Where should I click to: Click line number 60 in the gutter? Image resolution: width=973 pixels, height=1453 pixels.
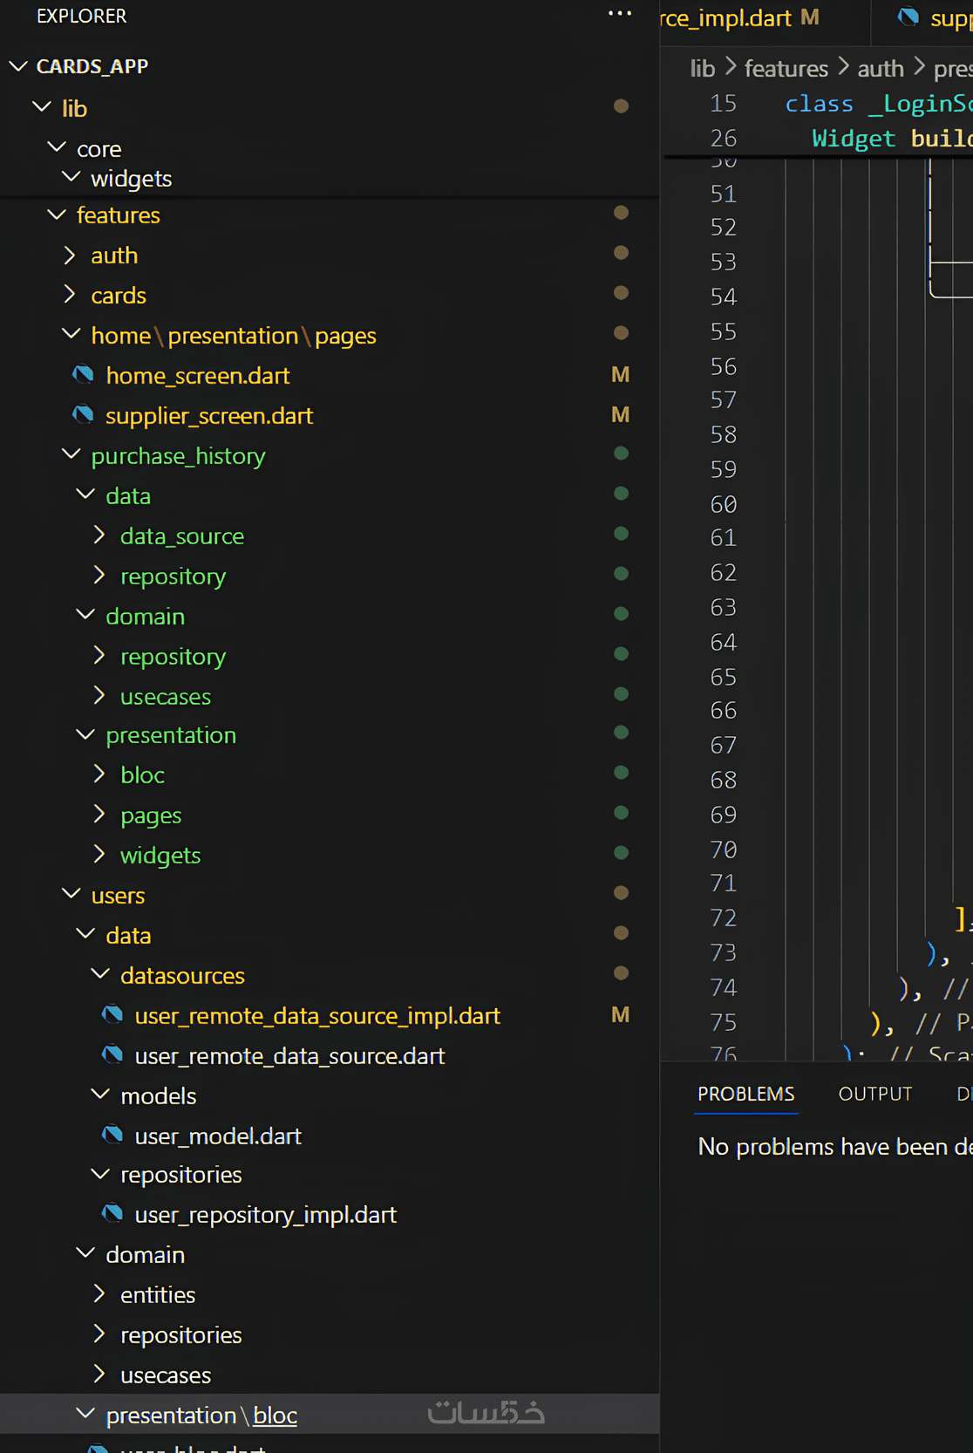(723, 504)
